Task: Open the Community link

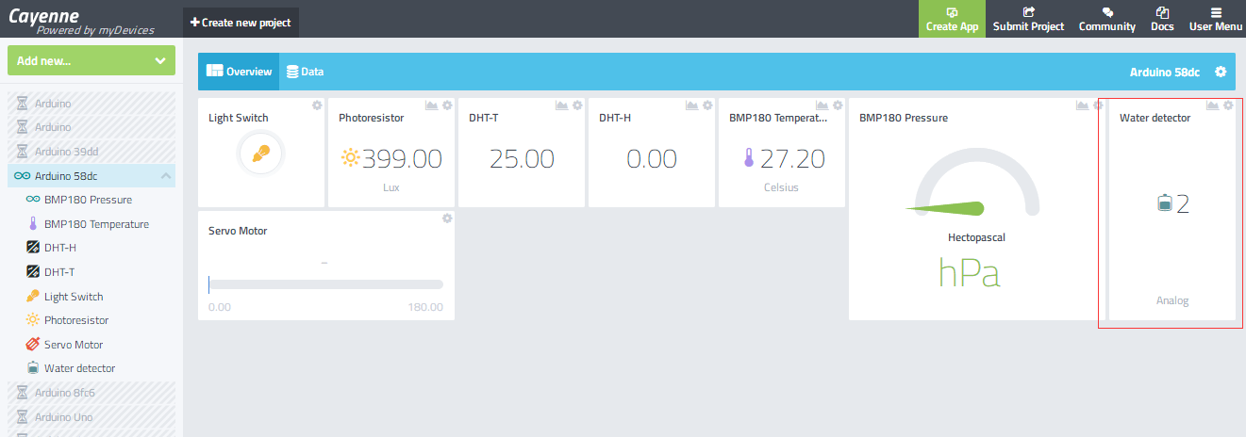Action: coord(1107,19)
